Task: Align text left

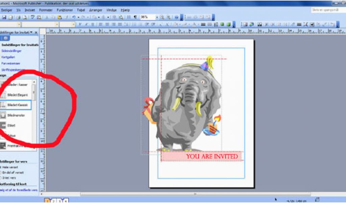Action: click(100, 24)
